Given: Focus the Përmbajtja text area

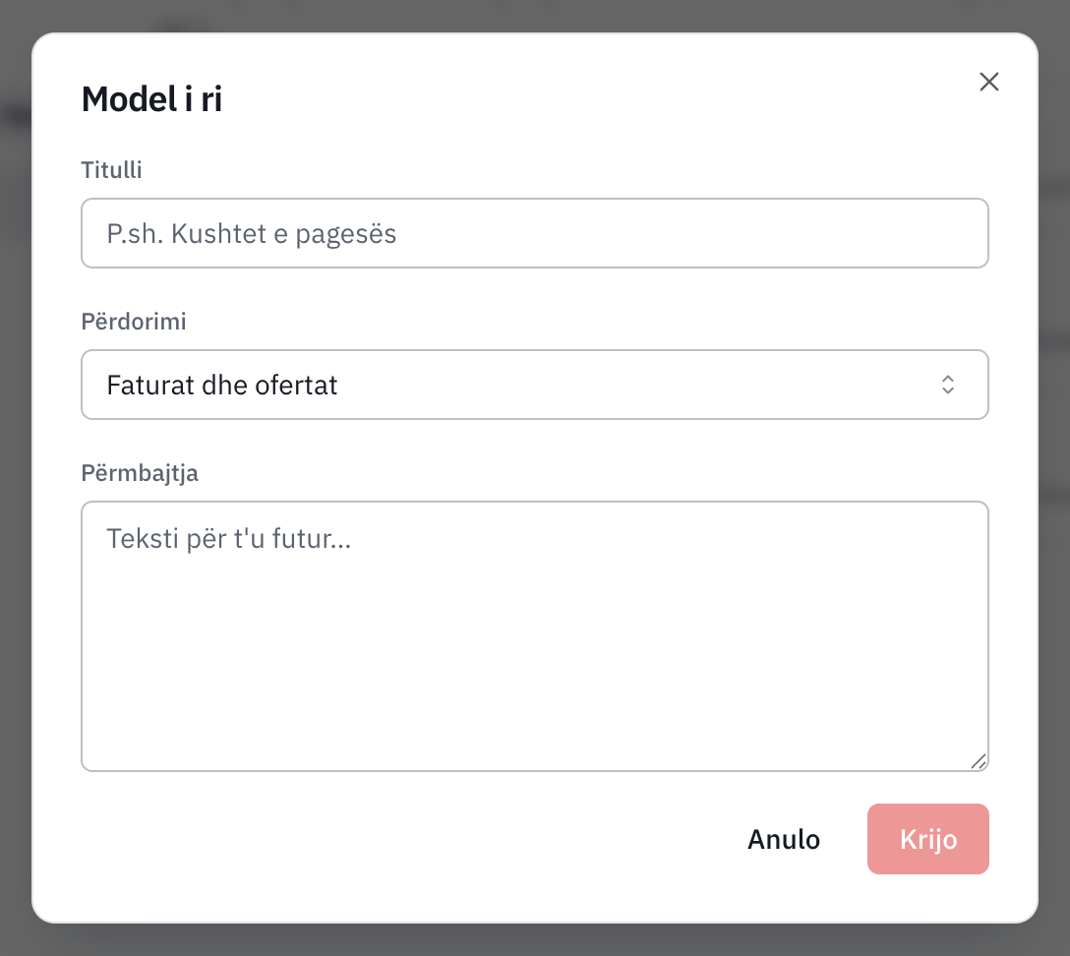Looking at the screenshot, I should point(535,636).
